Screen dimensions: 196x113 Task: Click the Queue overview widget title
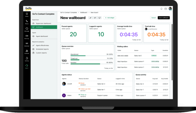68,46
